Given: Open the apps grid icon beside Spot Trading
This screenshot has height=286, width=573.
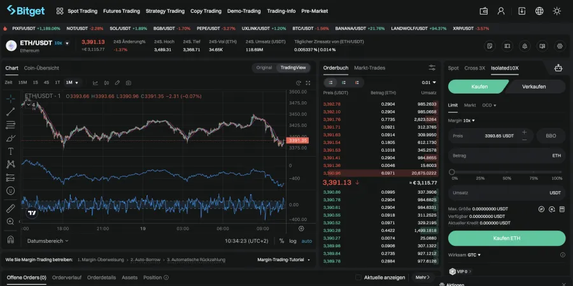Looking at the screenshot, I should click(x=60, y=11).
